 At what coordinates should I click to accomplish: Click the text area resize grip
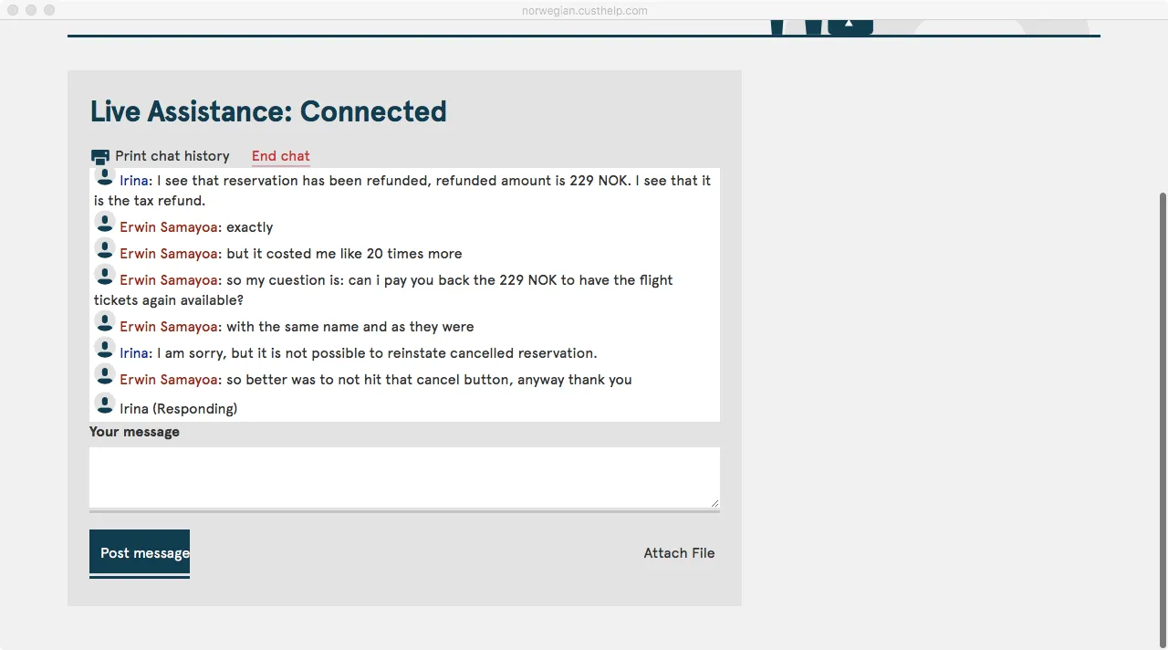point(714,503)
